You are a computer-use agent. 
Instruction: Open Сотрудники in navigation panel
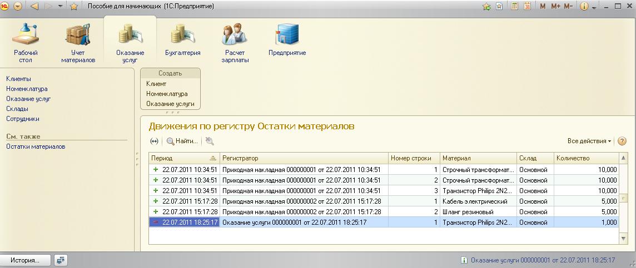(23, 119)
